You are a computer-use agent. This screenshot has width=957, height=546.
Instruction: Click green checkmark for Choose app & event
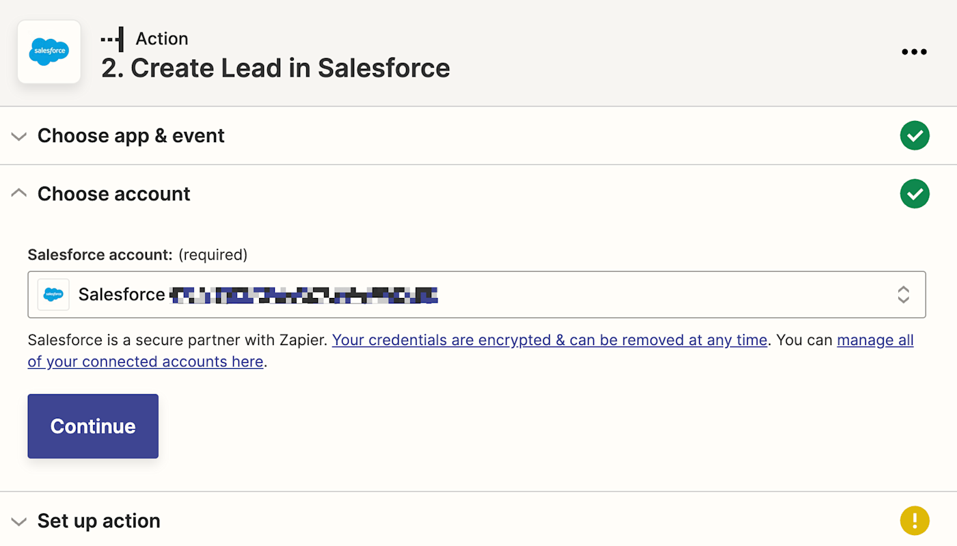pos(915,135)
